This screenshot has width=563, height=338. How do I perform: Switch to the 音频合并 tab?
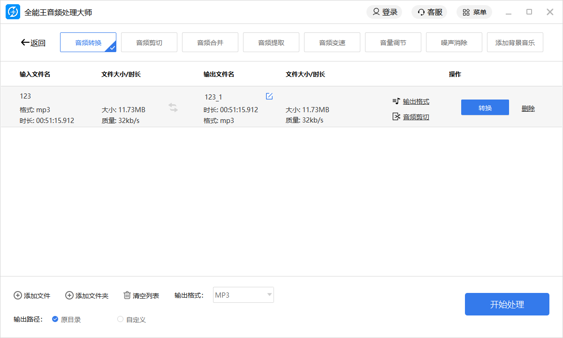point(210,43)
